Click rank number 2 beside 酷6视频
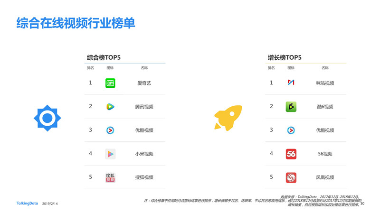This screenshot has width=380, height=213. 271,106
